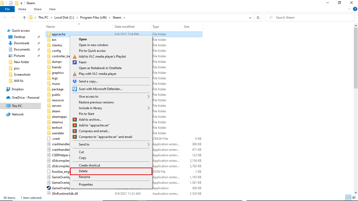Click the Pictures icon in Quick access
This screenshot has height=201, width=358.
pos(10,56)
